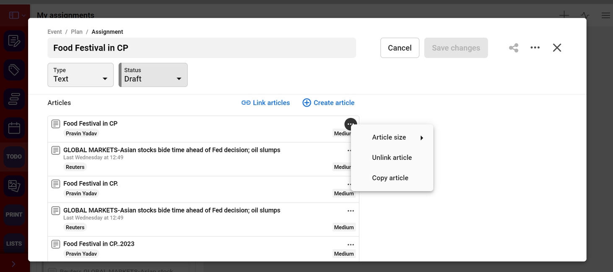Screen dimensions: 613x272
Task: Select Unlink article from context menu
Action: click(392, 158)
